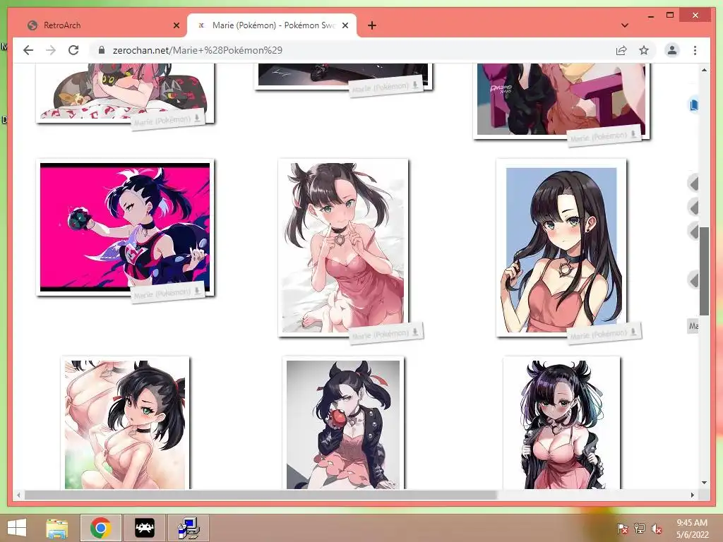Expand the tab search dropdown arrow
723x542 pixels.
(x=625, y=25)
